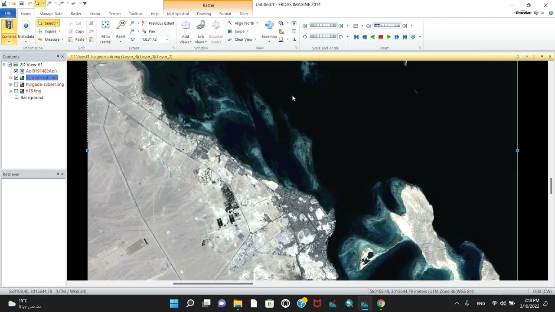Collapse the 2D View #1 tree node
Screen dimensions: 555x312
click(x=4, y=65)
